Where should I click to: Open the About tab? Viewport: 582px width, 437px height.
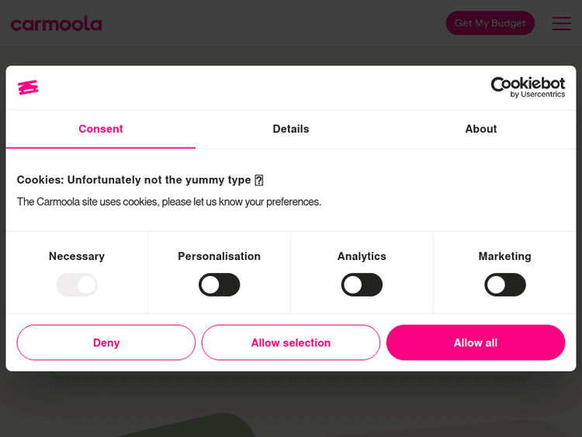(481, 129)
